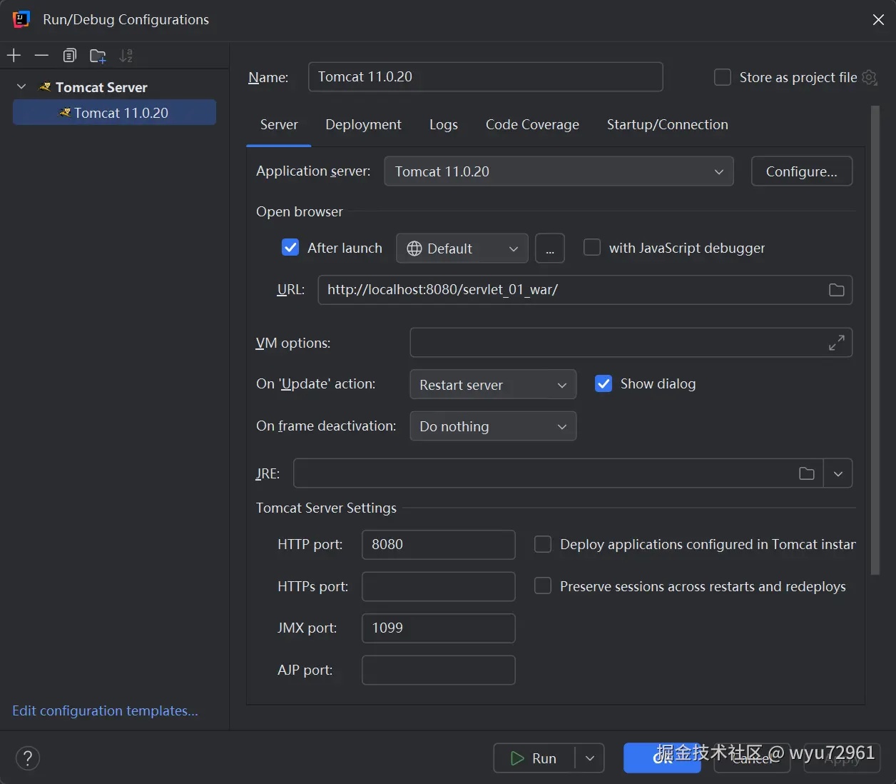
Task: Click the JMX port field
Action: click(x=439, y=628)
